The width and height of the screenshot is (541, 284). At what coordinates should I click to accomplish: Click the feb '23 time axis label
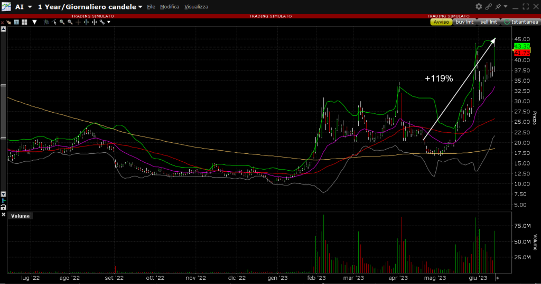(x=316, y=278)
